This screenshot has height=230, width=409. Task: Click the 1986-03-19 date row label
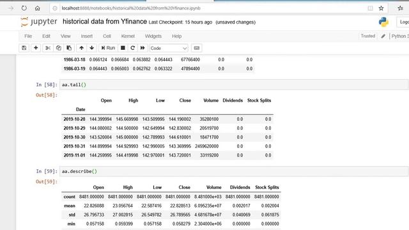(74, 69)
